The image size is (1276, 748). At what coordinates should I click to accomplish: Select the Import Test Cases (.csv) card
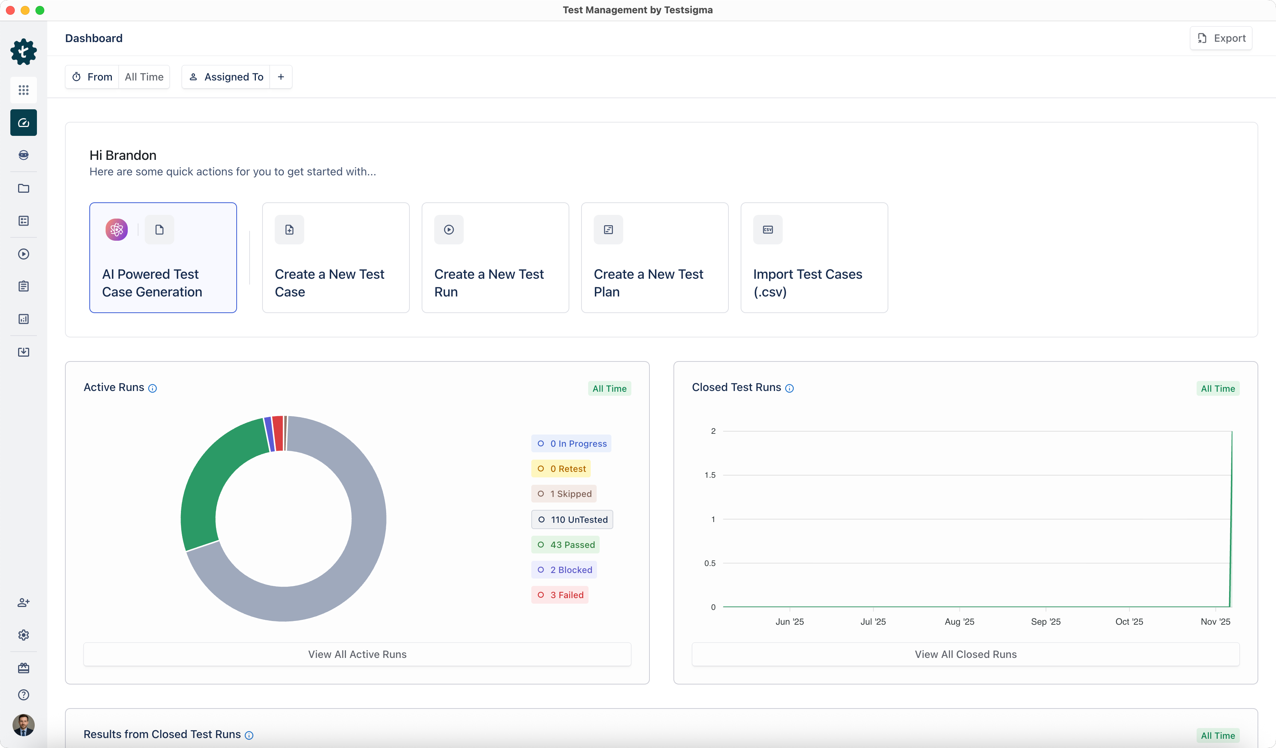click(x=814, y=257)
